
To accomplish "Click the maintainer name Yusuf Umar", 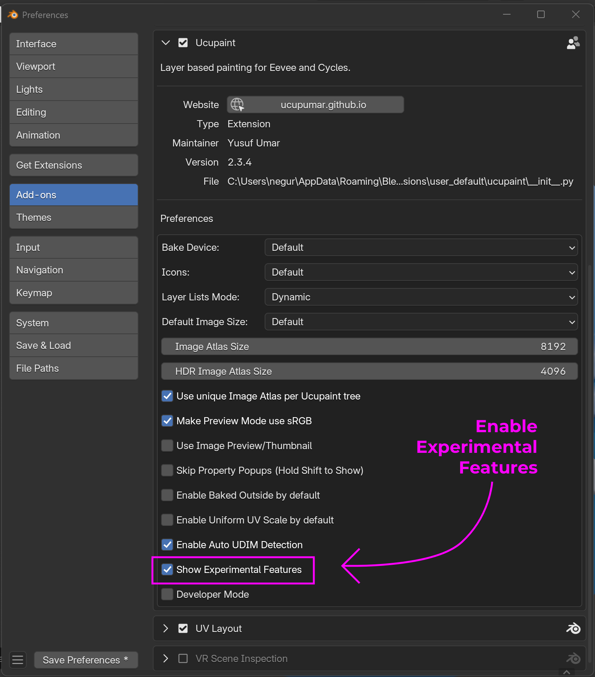I will (254, 143).
